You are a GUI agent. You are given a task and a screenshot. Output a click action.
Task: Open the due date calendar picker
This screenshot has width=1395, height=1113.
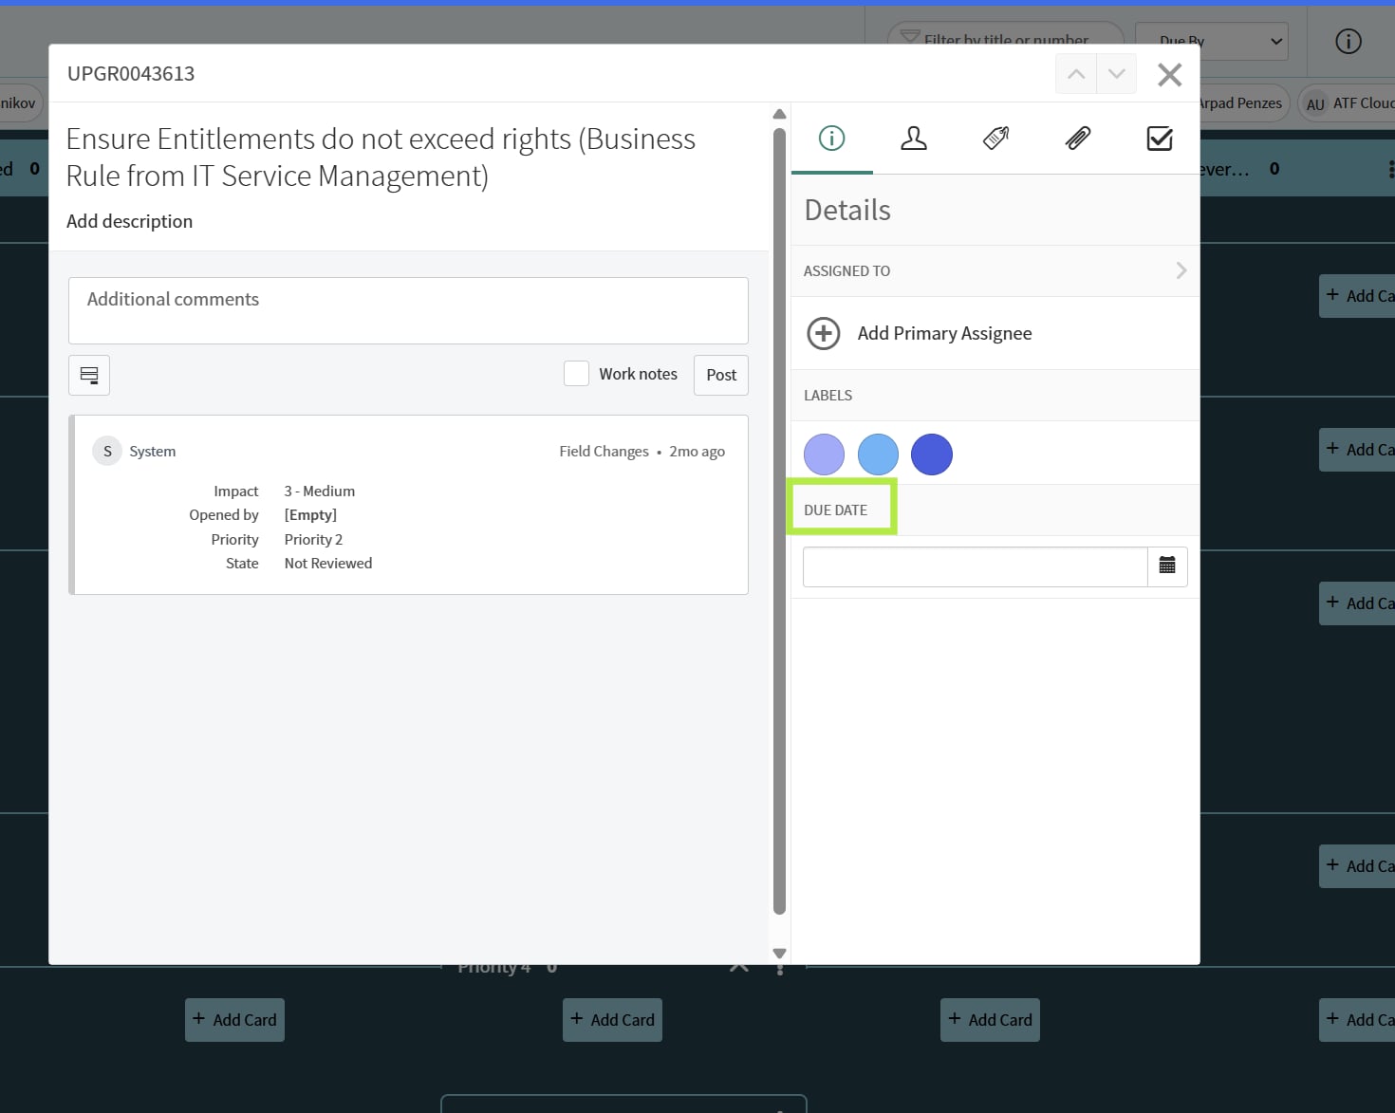(1167, 566)
